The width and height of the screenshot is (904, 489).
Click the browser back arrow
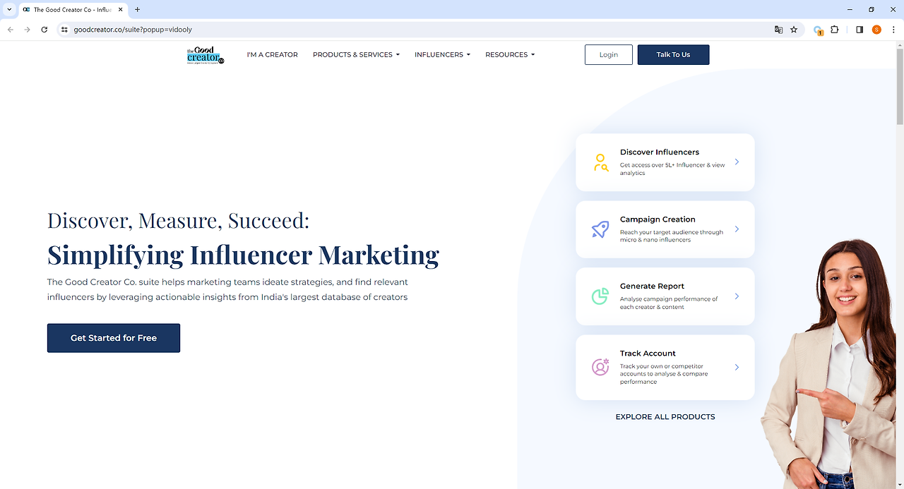[x=10, y=30]
